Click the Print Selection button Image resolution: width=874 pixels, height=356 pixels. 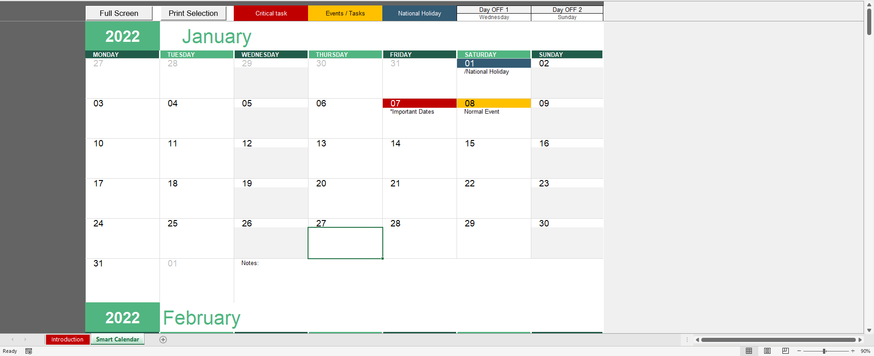pyautogui.click(x=193, y=13)
